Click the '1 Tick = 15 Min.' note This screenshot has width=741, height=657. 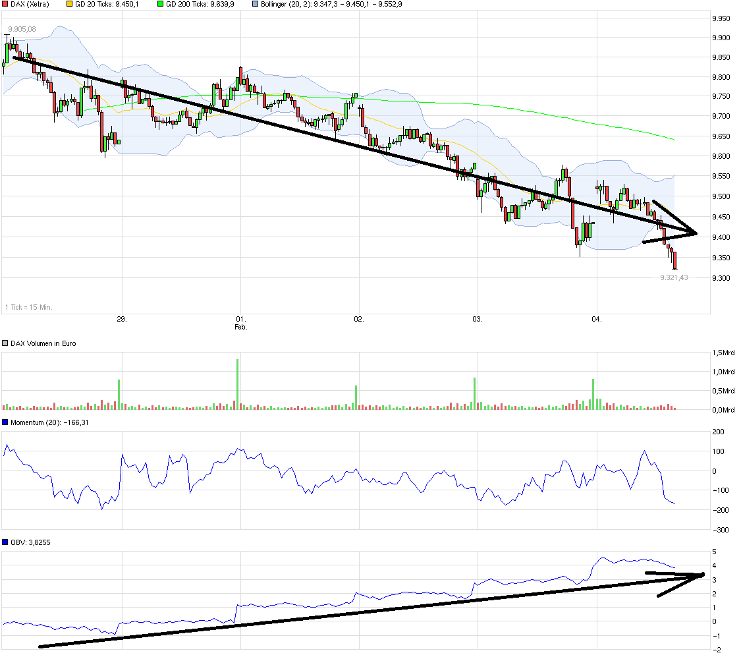(29, 308)
